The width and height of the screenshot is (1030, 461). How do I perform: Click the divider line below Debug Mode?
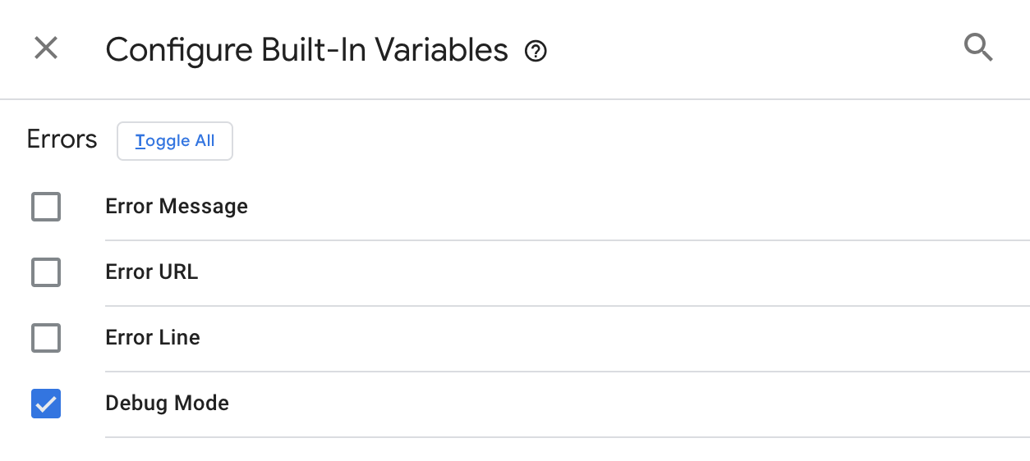pyautogui.click(x=567, y=437)
